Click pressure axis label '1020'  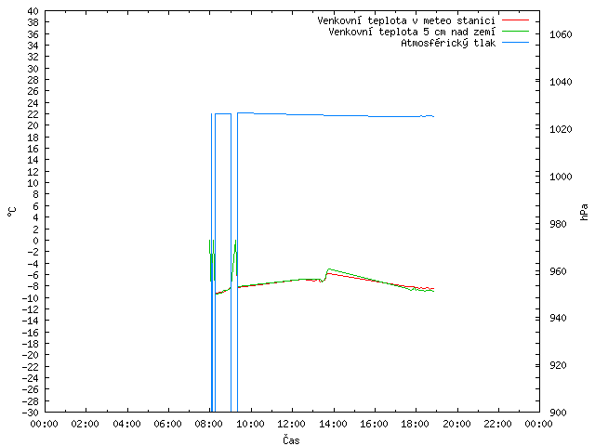(561, 129)
